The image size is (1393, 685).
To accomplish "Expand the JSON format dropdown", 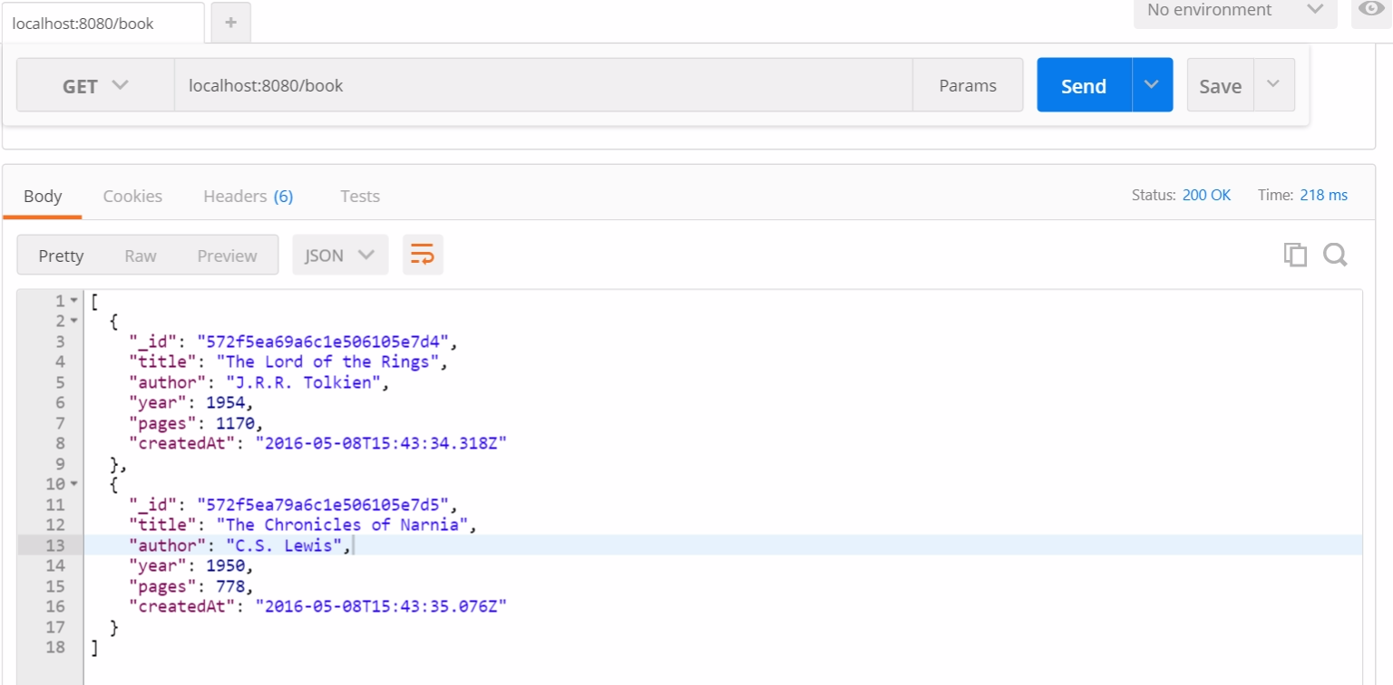I will [340, 256].
